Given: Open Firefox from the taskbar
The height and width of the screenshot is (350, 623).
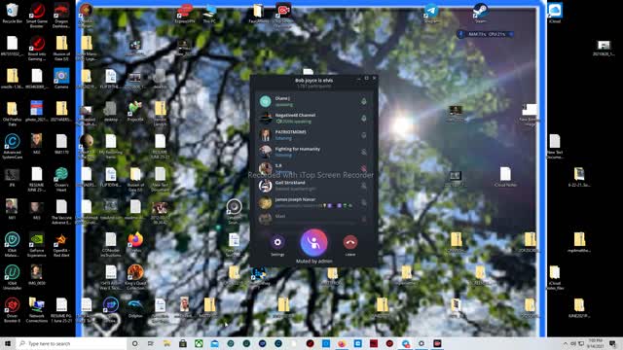Looking at the screenshot, I should (x=342, y=343).
